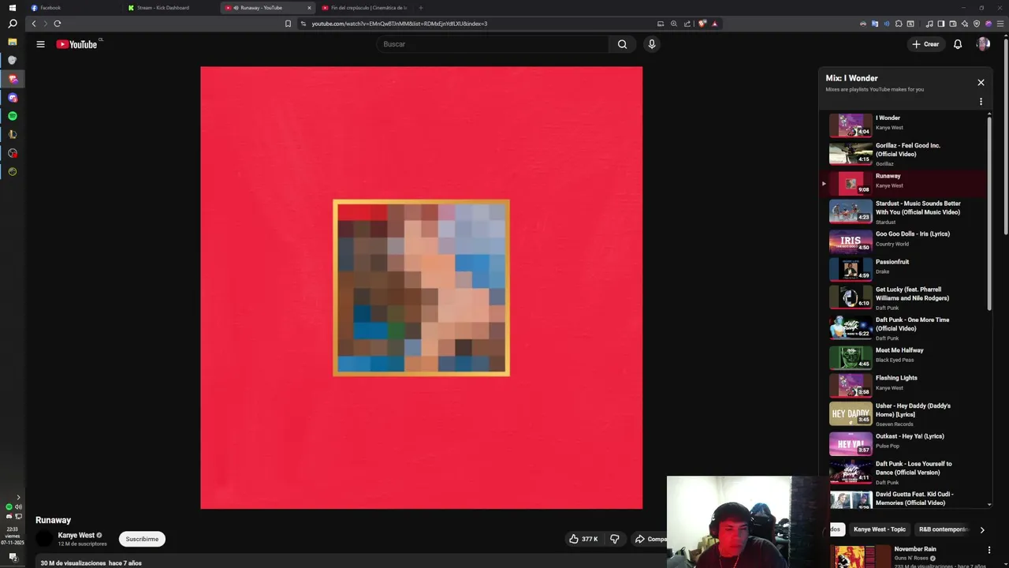This screenshot has height=568, width=1009.
Task: Open Kanye West channel avatar
Action: coord(44,539)
